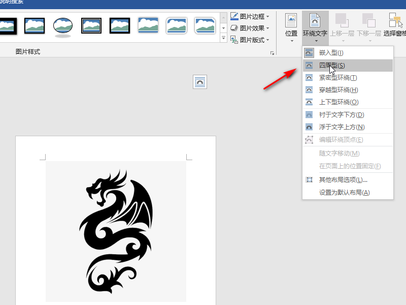Click the layout options icon beside the picture
This screenshot has width=406, height=305.
(200, 82)
